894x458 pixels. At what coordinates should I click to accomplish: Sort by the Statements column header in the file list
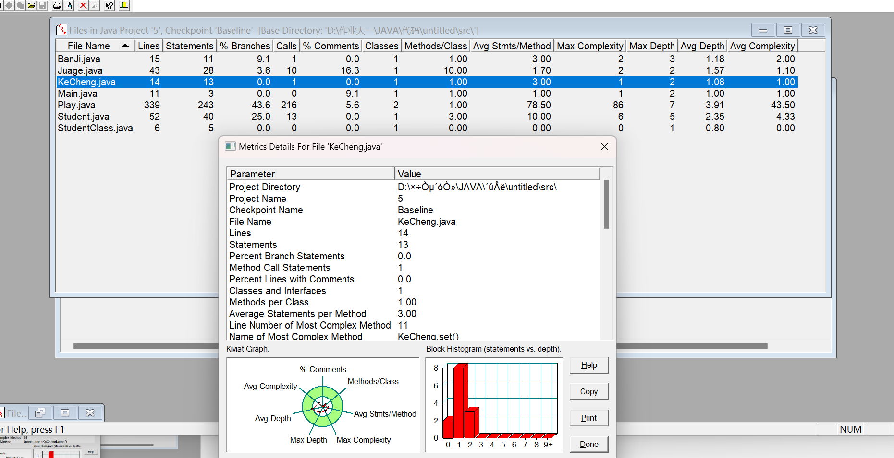[x=189, y=46]
